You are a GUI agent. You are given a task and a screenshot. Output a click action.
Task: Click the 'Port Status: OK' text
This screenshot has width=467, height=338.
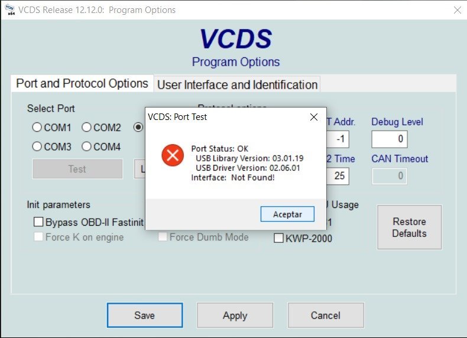point(219,148)
